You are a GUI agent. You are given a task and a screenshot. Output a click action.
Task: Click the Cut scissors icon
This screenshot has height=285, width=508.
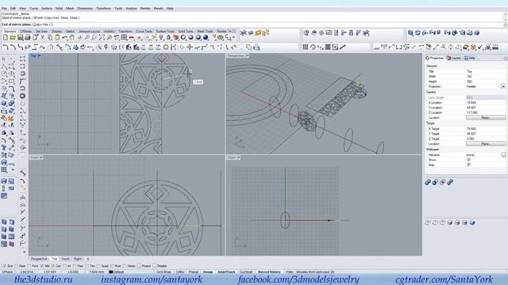point(42,37)
